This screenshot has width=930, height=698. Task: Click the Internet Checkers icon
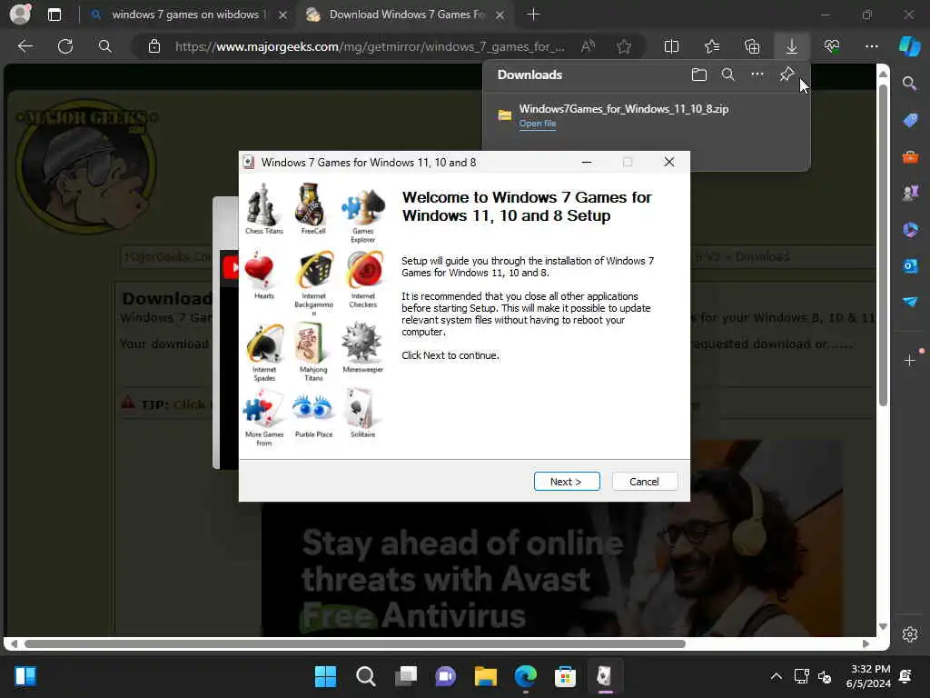pos(363,279)
